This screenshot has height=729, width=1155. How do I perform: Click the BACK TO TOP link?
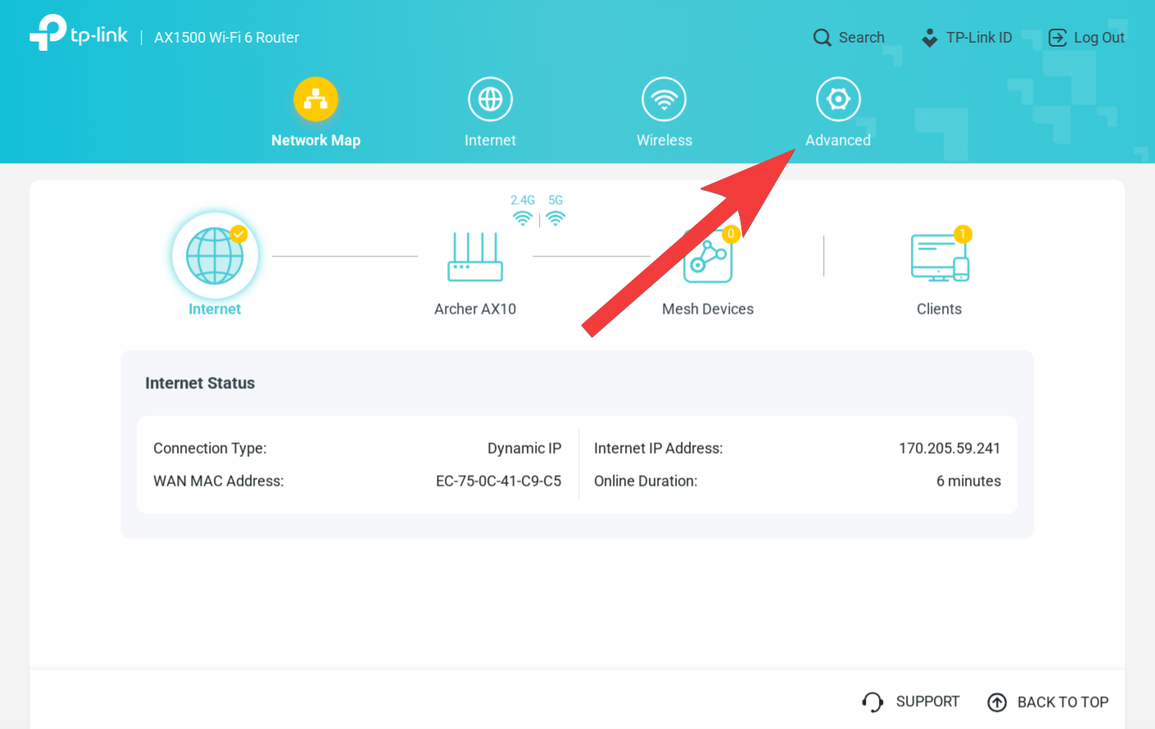1062,702
